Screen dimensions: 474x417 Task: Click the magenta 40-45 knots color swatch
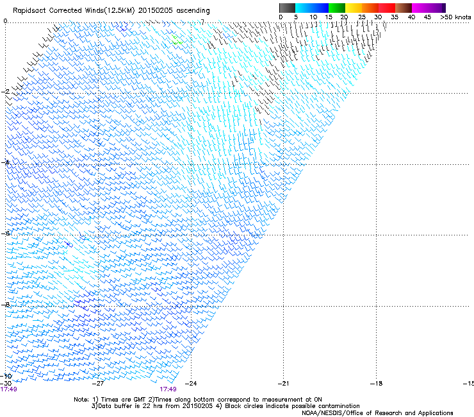(420, 8)
